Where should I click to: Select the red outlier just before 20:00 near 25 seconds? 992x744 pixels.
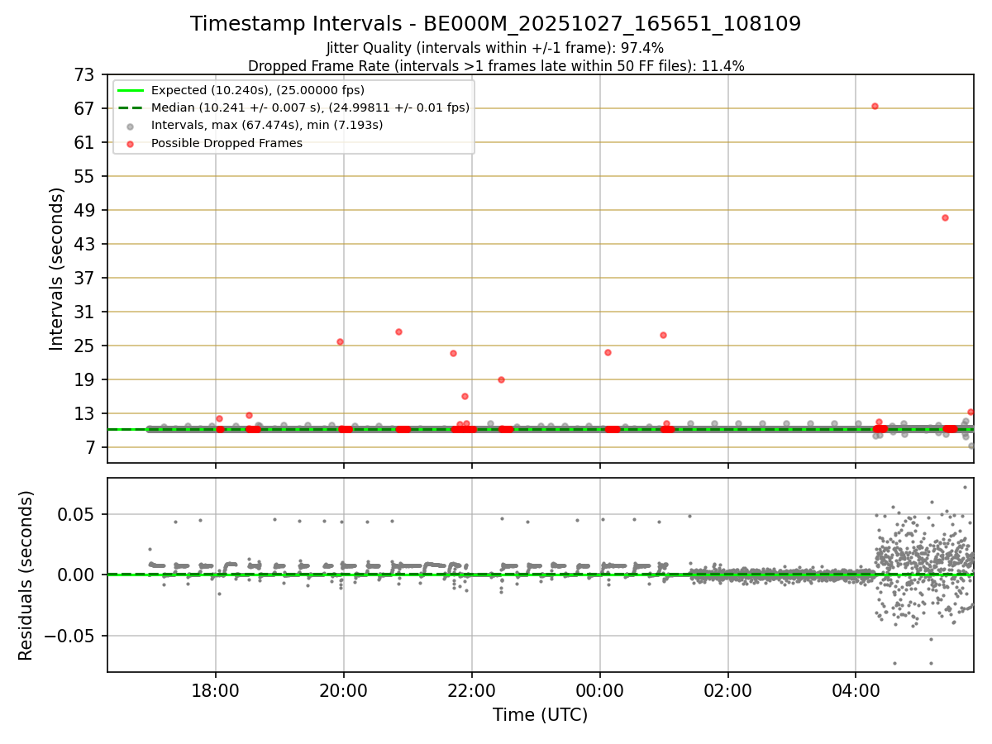[340, 341]
